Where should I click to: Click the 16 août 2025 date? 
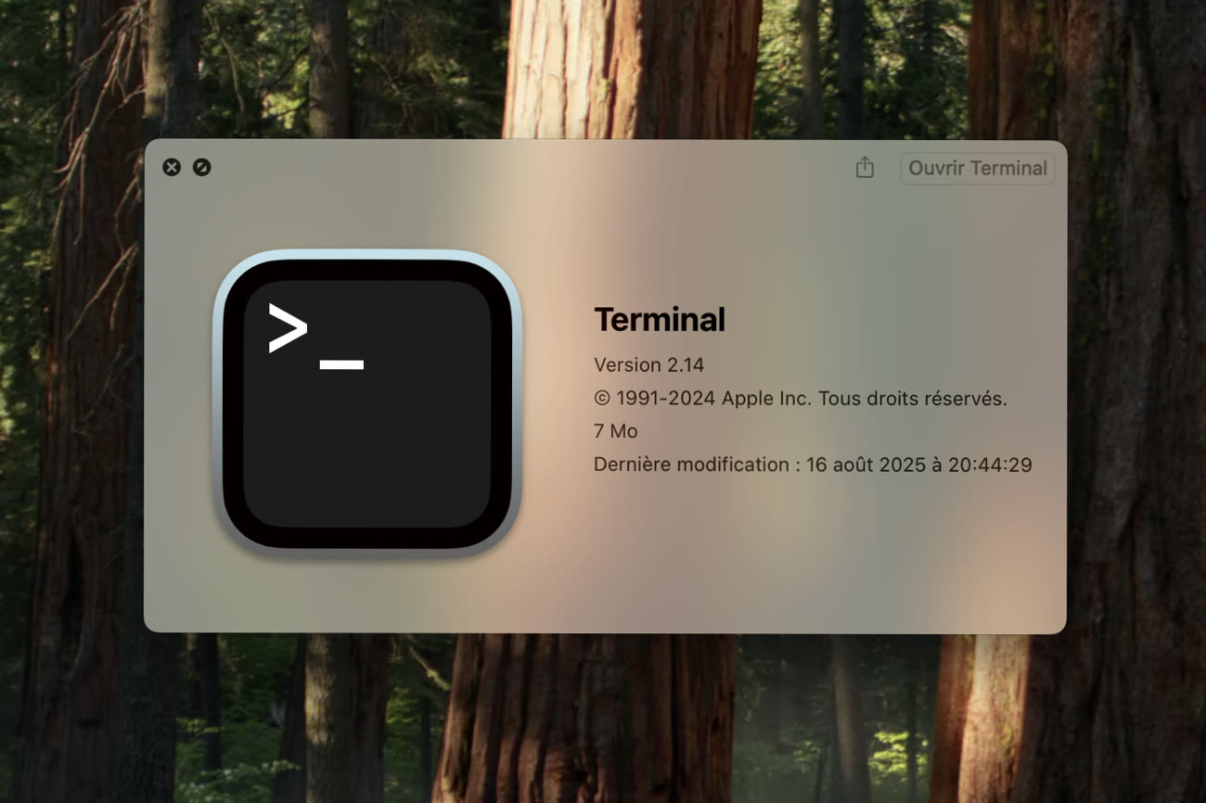(867, 465)
